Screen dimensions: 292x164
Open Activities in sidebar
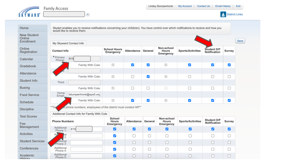point(33,134)
